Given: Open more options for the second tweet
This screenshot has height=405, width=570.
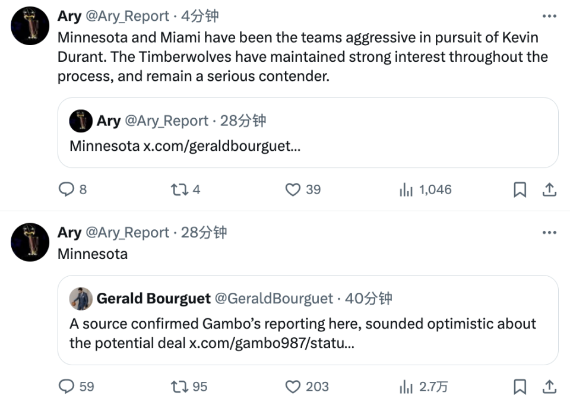Looking at the screenshot, I should 549,232.
